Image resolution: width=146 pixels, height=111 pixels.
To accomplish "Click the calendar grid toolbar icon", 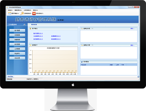I will 9,13.
